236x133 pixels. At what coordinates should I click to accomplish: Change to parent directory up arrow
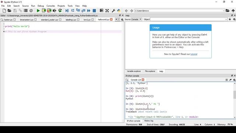pyautogui.click(x=233, y=11)
